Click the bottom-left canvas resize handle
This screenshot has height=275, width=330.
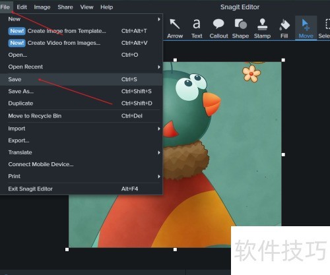(67, 249)
